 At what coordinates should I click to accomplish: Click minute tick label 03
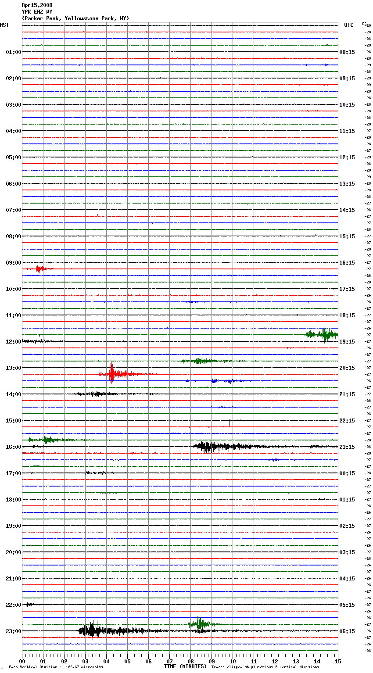85,662
